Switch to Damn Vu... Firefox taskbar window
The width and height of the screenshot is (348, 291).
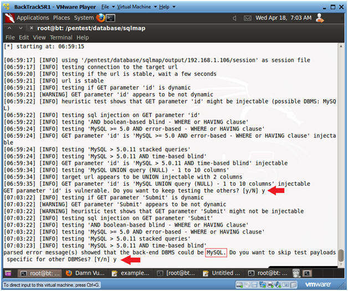click(85, 273)
